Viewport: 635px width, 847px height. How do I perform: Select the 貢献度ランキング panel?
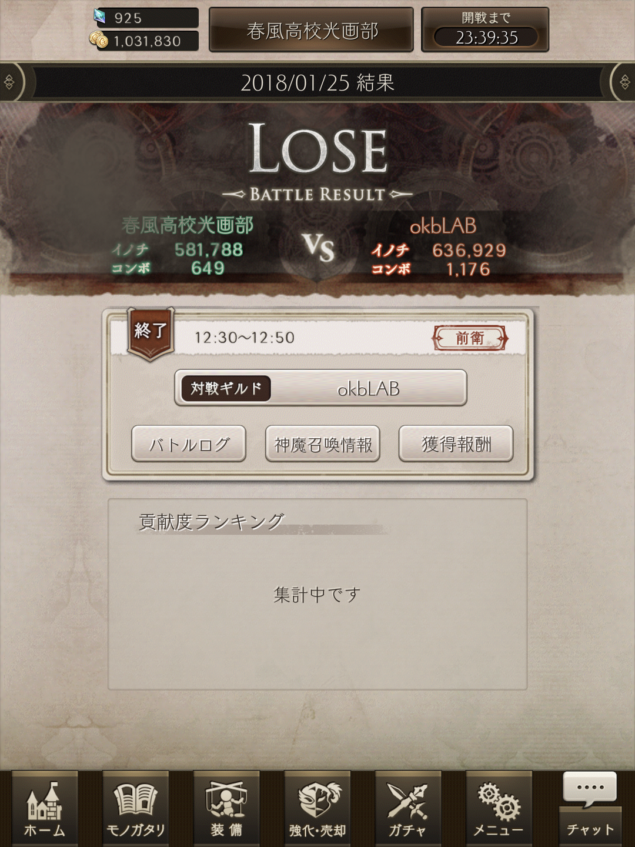pos(317,594)
